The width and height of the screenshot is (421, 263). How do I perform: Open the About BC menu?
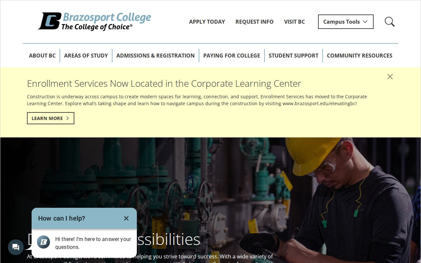(x=42, y=56)
